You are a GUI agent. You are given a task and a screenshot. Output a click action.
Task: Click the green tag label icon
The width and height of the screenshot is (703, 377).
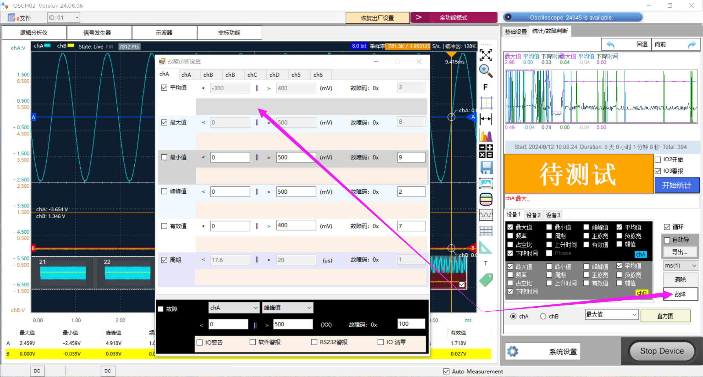pyautogui.click(x=486, y=280)
